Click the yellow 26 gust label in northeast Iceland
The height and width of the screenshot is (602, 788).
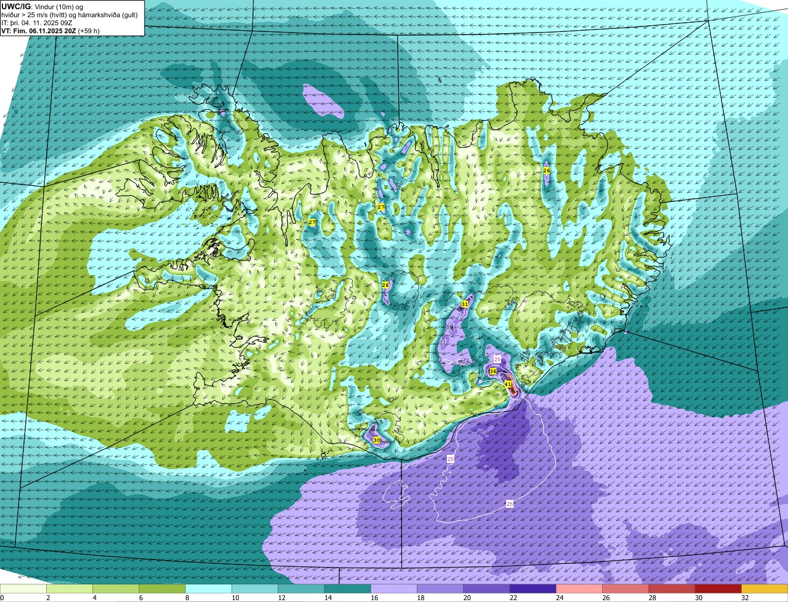point(547,170)
